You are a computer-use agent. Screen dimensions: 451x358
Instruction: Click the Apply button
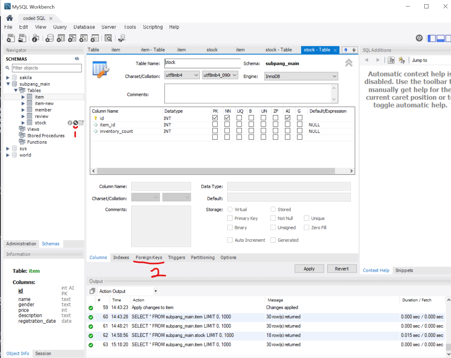pos(309,268)
